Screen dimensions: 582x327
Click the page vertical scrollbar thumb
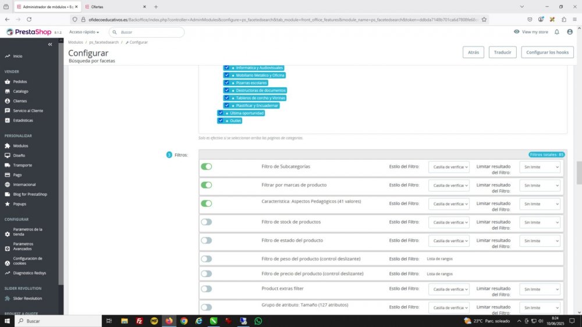pyautogui.click(x=579, y=173)
